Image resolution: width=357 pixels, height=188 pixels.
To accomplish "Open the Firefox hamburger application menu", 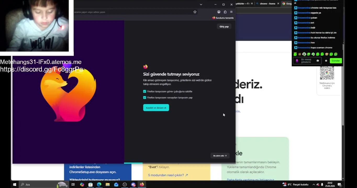I will (x=231, y=12).
